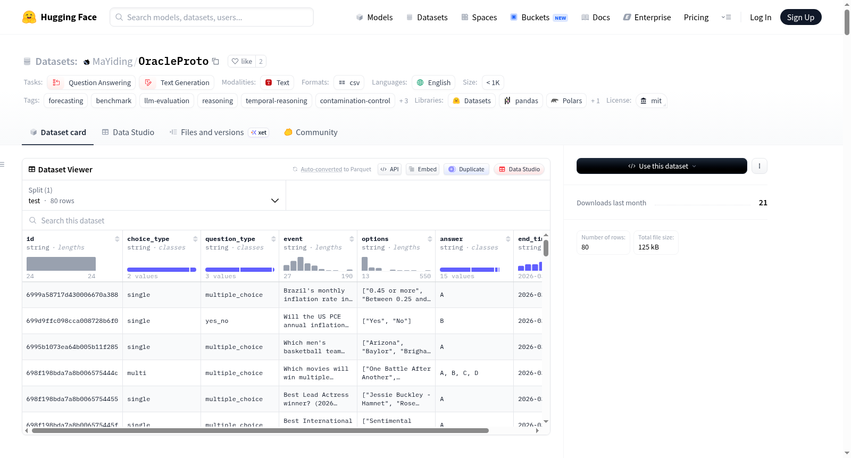Open the Auto-converted link

click(x=321, y=169)
